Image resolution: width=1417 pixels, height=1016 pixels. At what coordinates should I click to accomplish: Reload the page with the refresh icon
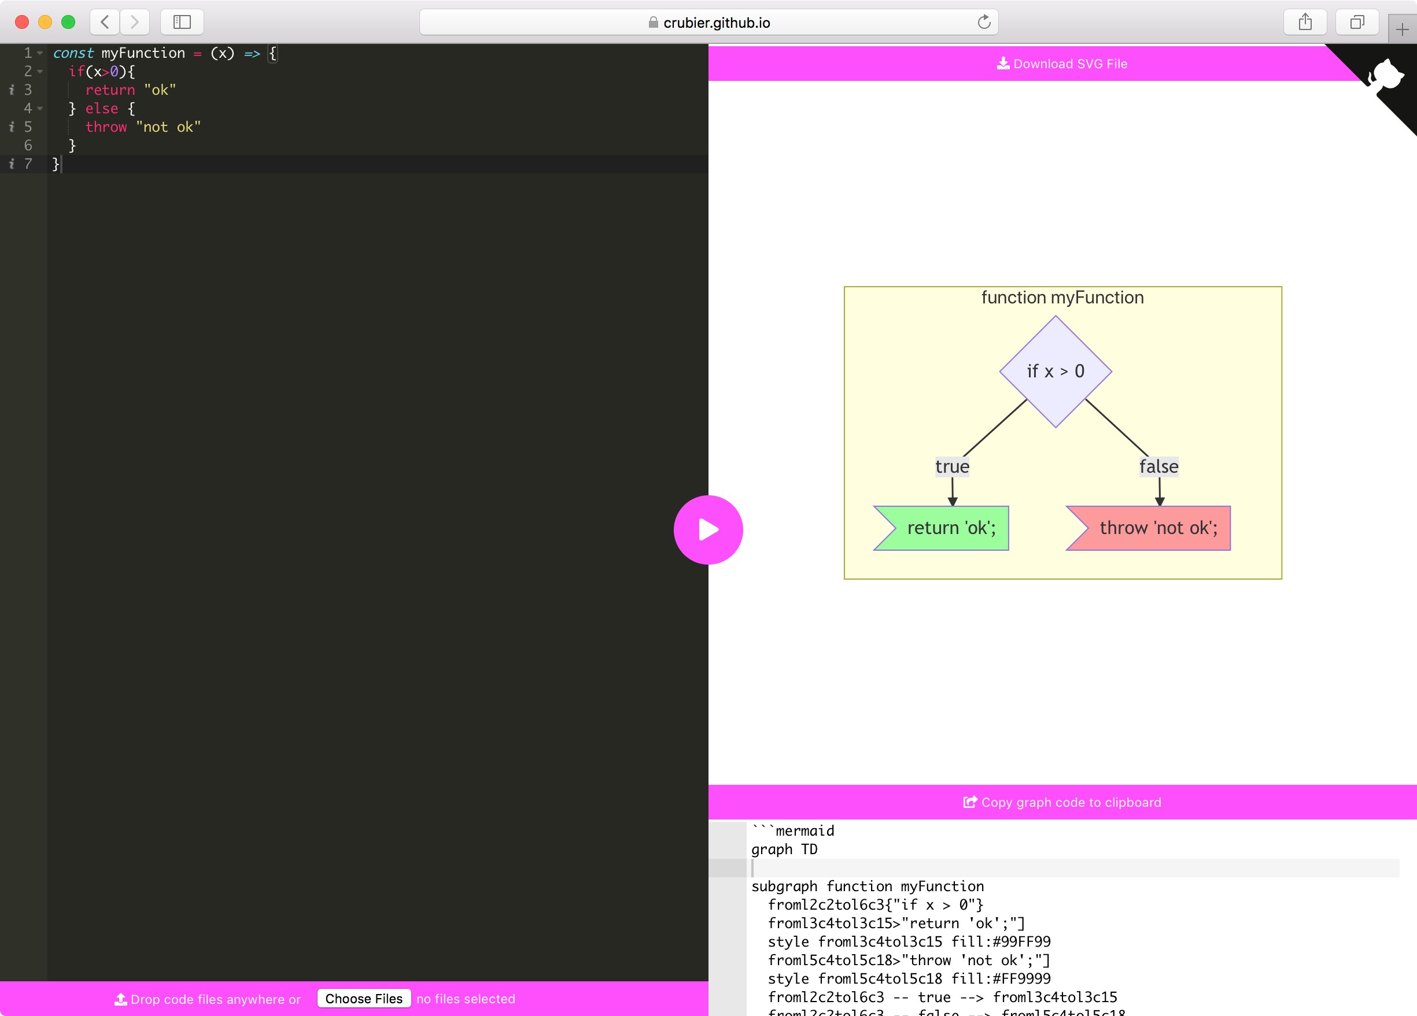983,22
